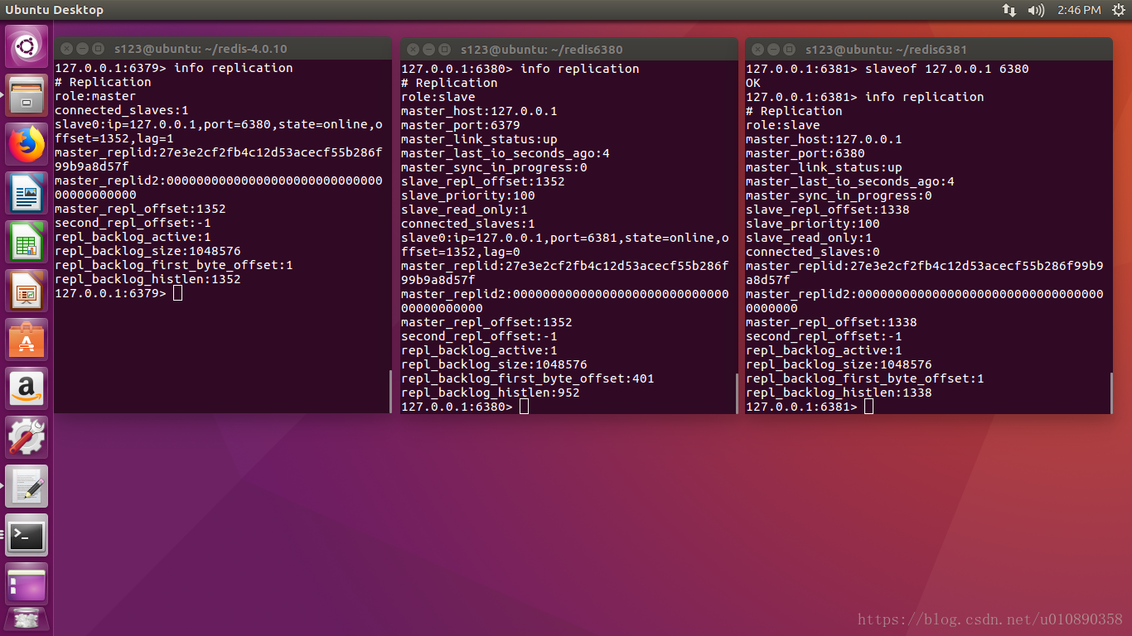Click scrollbar of redis-4.0.10 terminal
1132x636 pixels.
coord(389,391)
